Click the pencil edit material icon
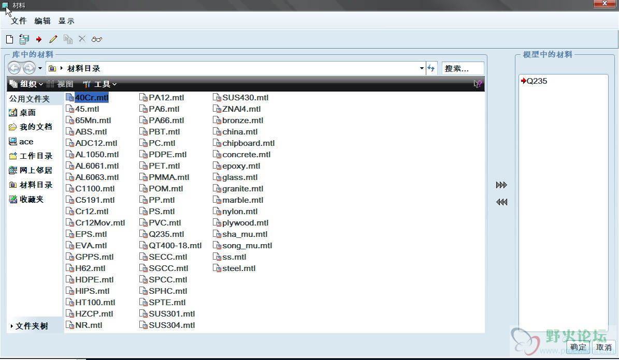619x360 pixels. (x=53, y=39)
